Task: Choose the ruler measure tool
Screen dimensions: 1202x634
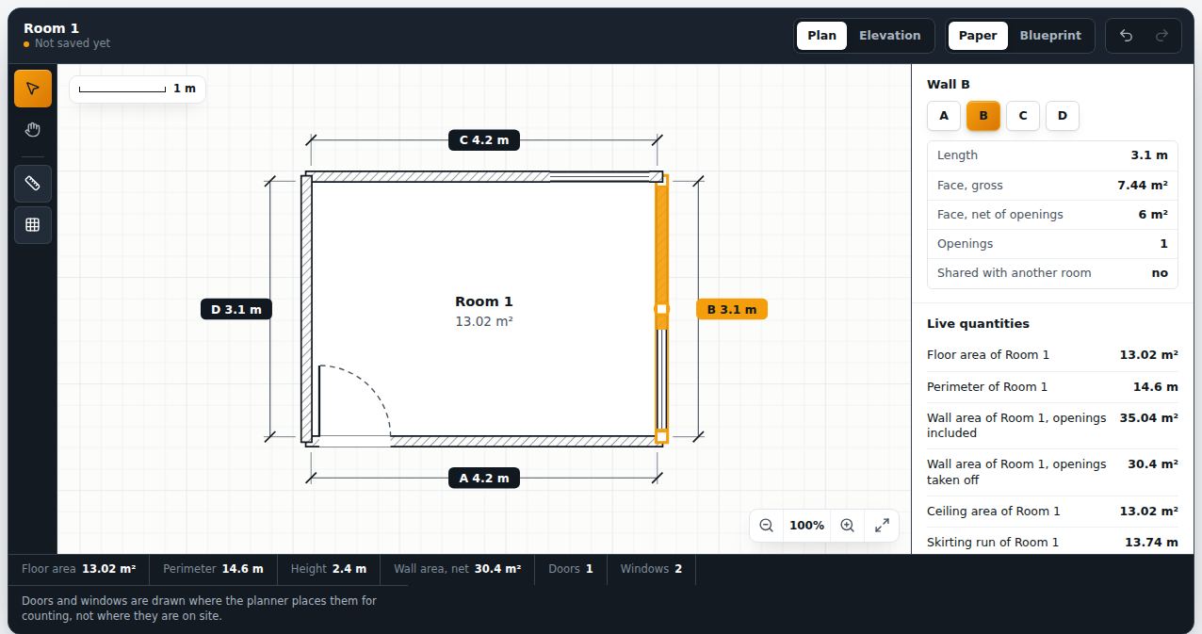Action: tap(33, 183)
